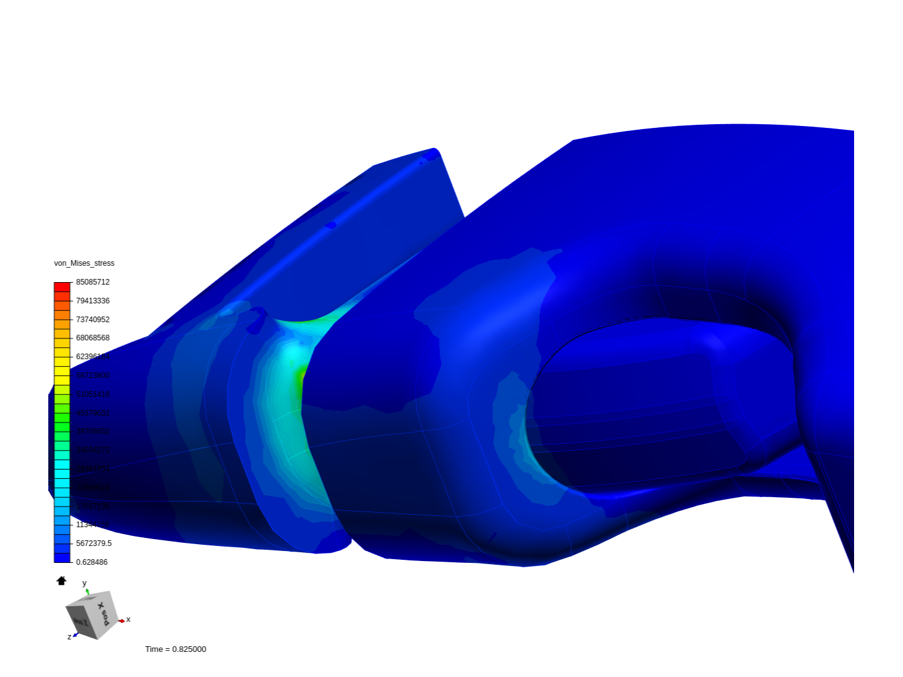Click the maximum legend value 85085712
Image resolution: width=903 pixels, height=677 pixels.
[93, 282]
